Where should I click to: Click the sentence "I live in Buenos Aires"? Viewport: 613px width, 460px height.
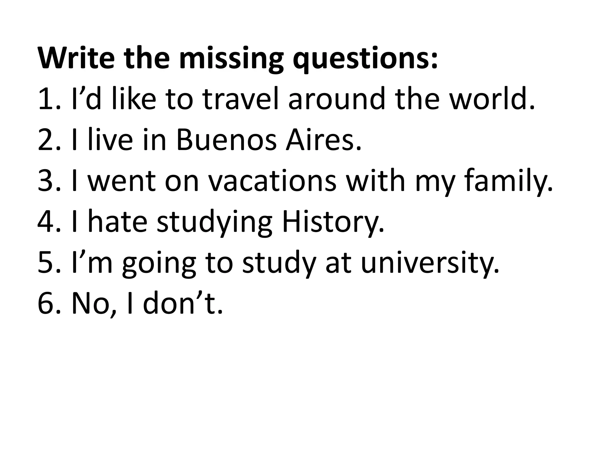(x=216, y=140)
